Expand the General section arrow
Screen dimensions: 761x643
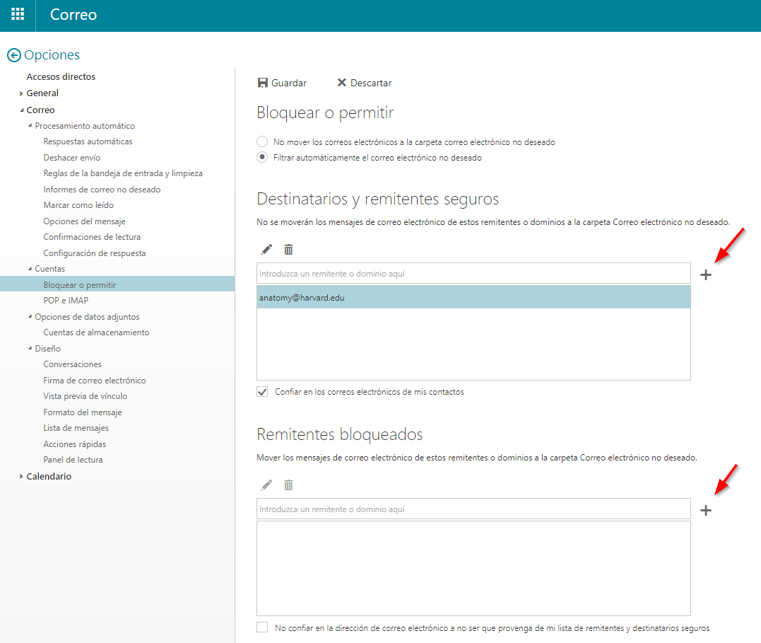coord(21,93)
